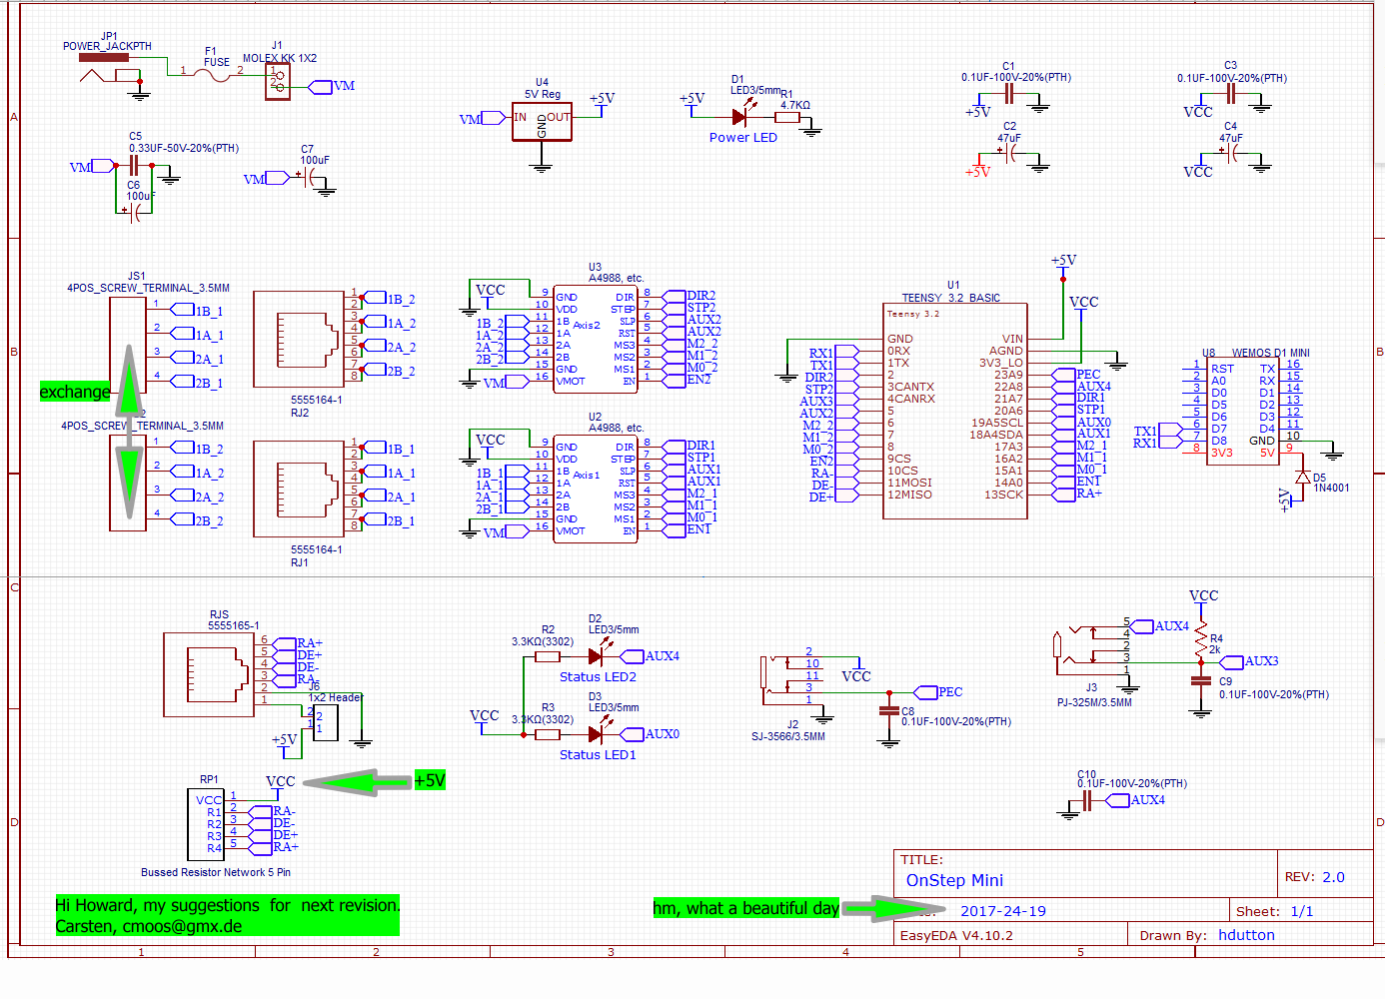Screen dimensions: 1385x999
Task: Click the 'AGND' pin label on Teensy
Action: pyautogui.click(x=1006, y=351)
